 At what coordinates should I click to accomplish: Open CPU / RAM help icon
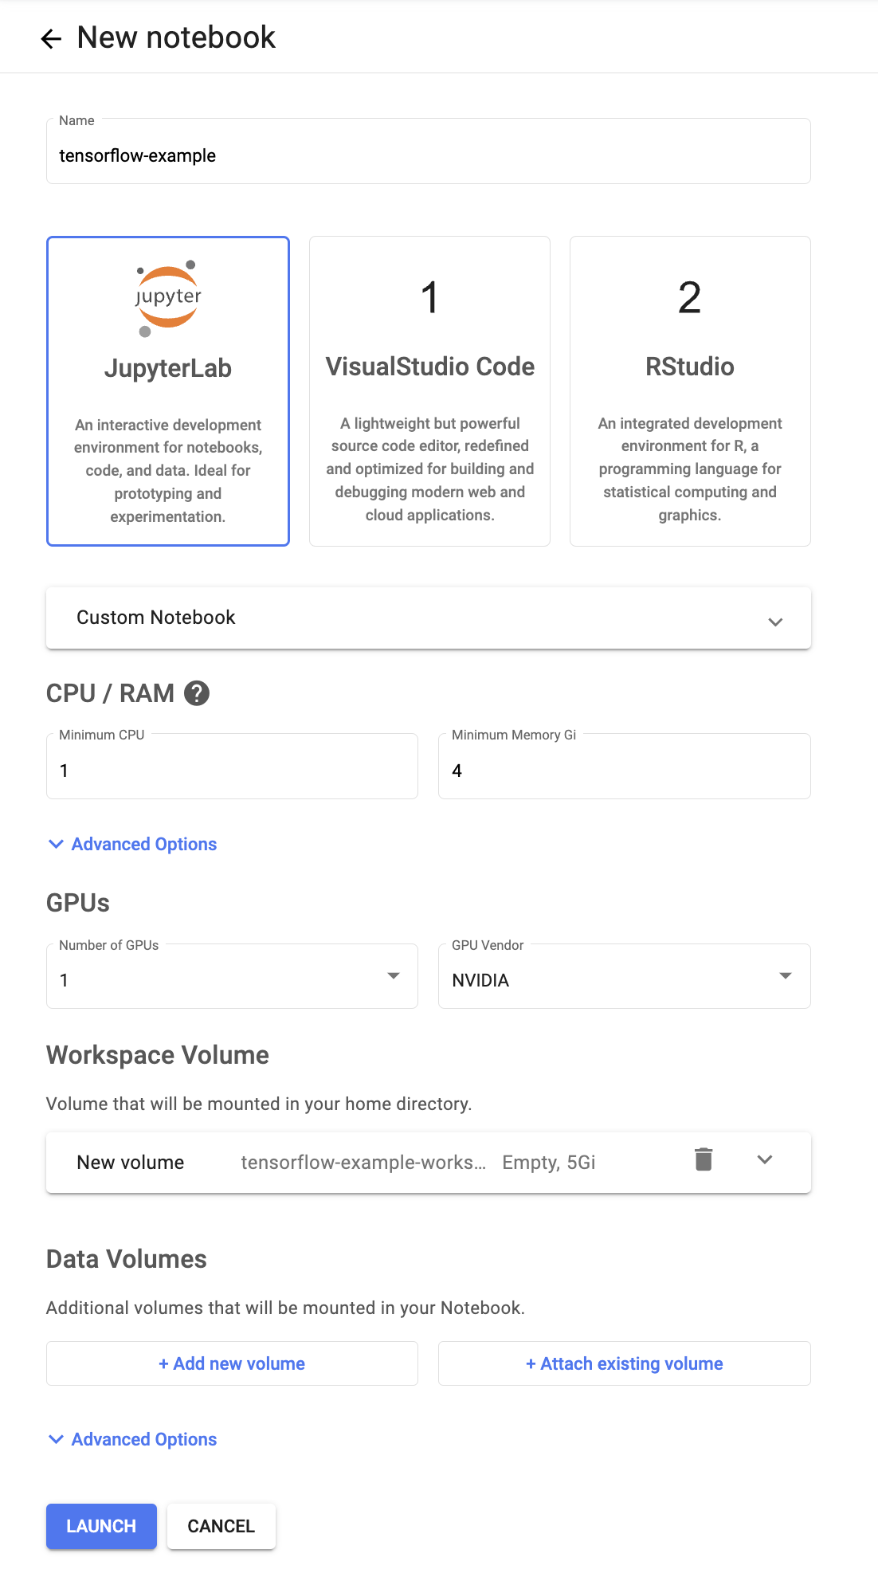click(197, 693)
